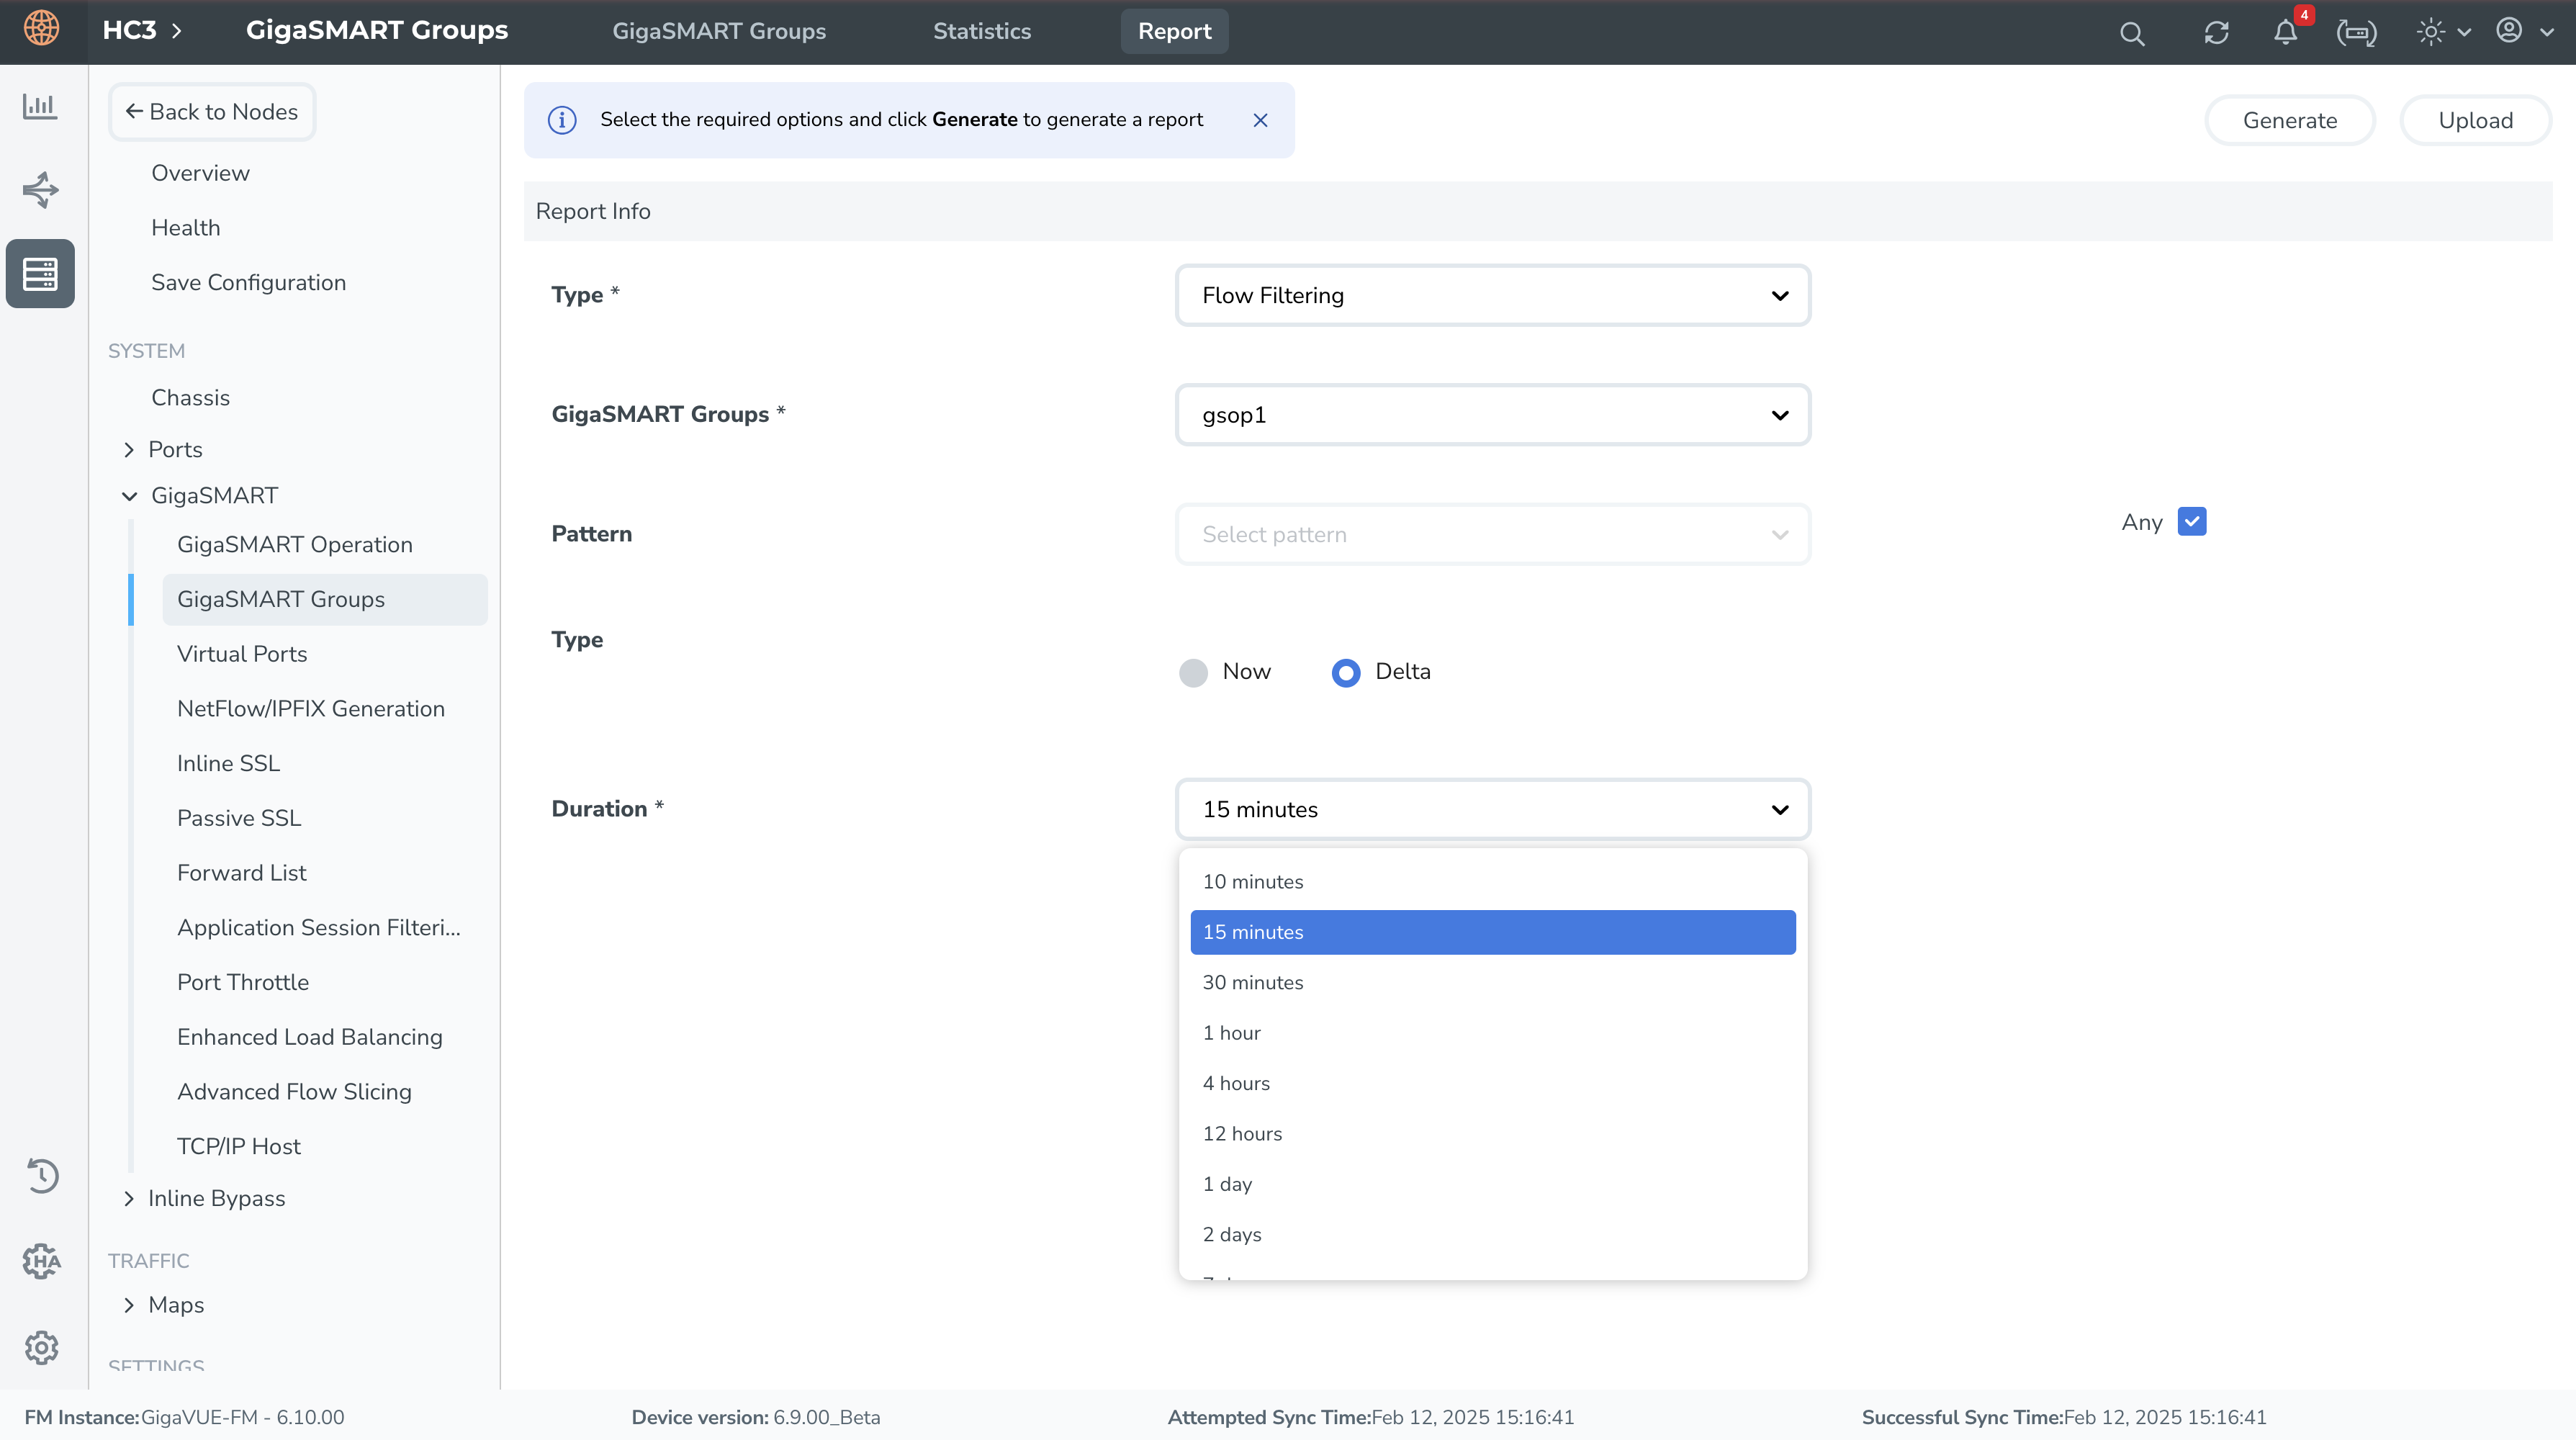Click the settings gear icon in sidebar
Screen dimensions: 2576x1440
click(x=41, y=1347)
